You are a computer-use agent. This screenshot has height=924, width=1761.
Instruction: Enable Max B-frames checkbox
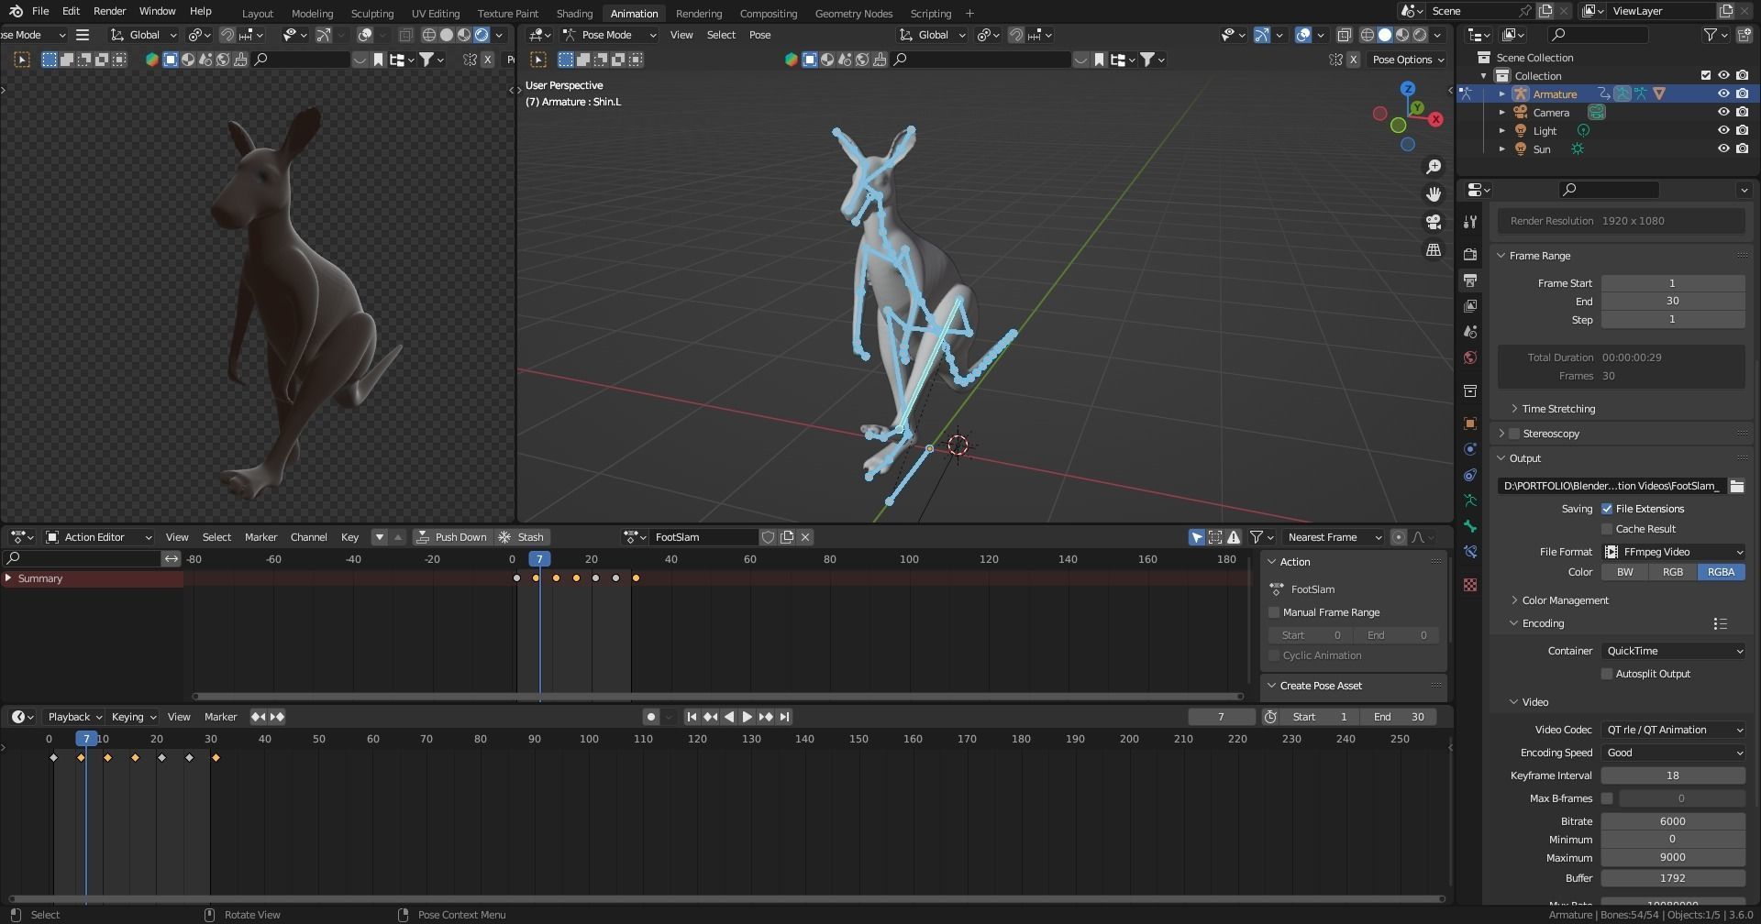1607,798
